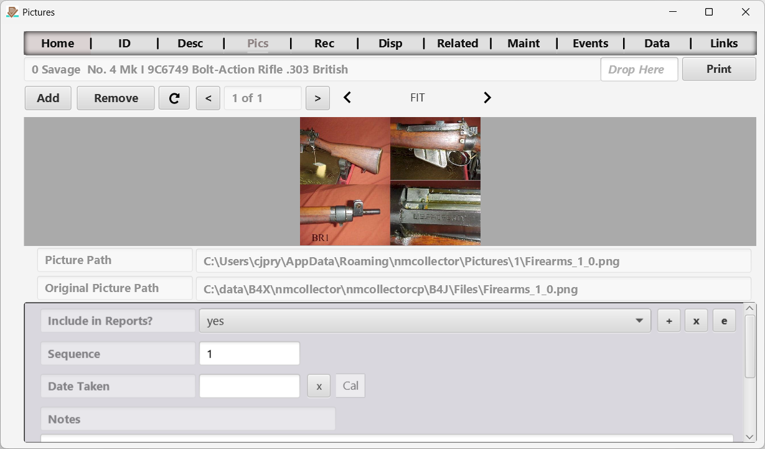Click the '1 of 1' picture counter
Viewport: 765px width, 449px height.
[263, 98]
